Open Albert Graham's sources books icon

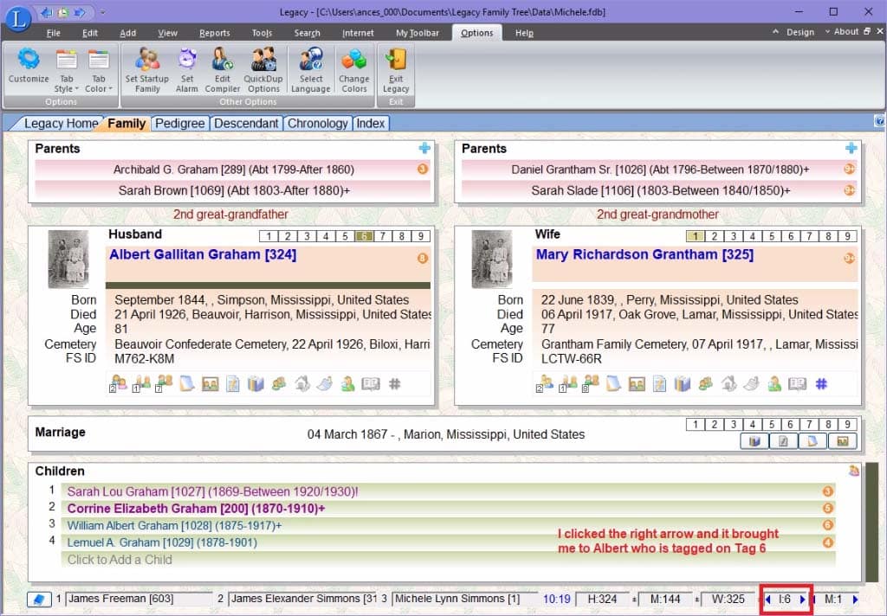[x=256, y=384]
